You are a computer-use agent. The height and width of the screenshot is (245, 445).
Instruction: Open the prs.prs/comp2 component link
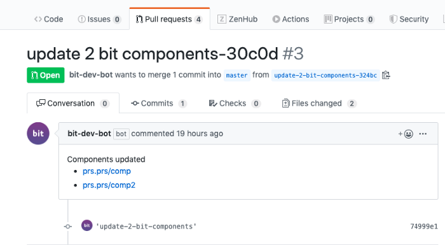tap(109, 185)
